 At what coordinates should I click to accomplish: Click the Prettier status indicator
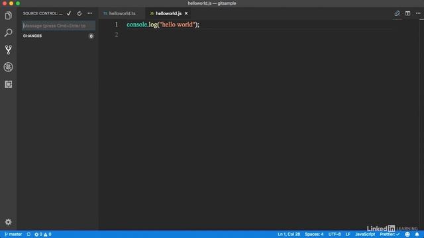(390, 234)
